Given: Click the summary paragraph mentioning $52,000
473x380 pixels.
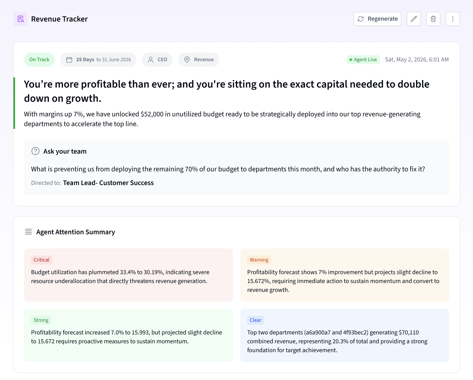Looking at the screenshot, I should pyautogui.click(x=222, y=119).
